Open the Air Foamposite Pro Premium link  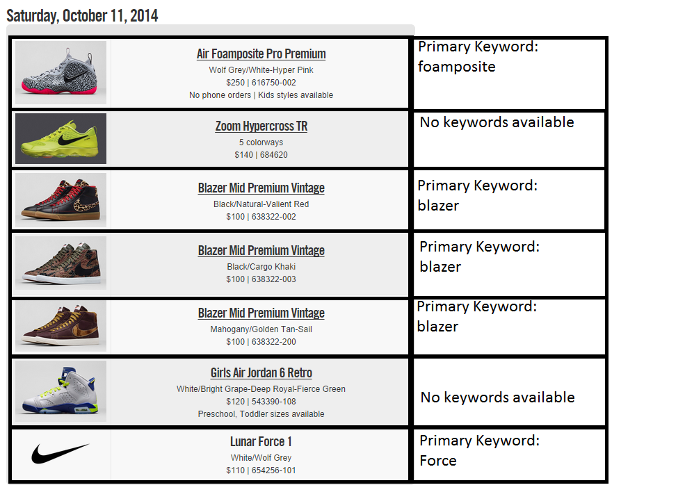(261, 54)
